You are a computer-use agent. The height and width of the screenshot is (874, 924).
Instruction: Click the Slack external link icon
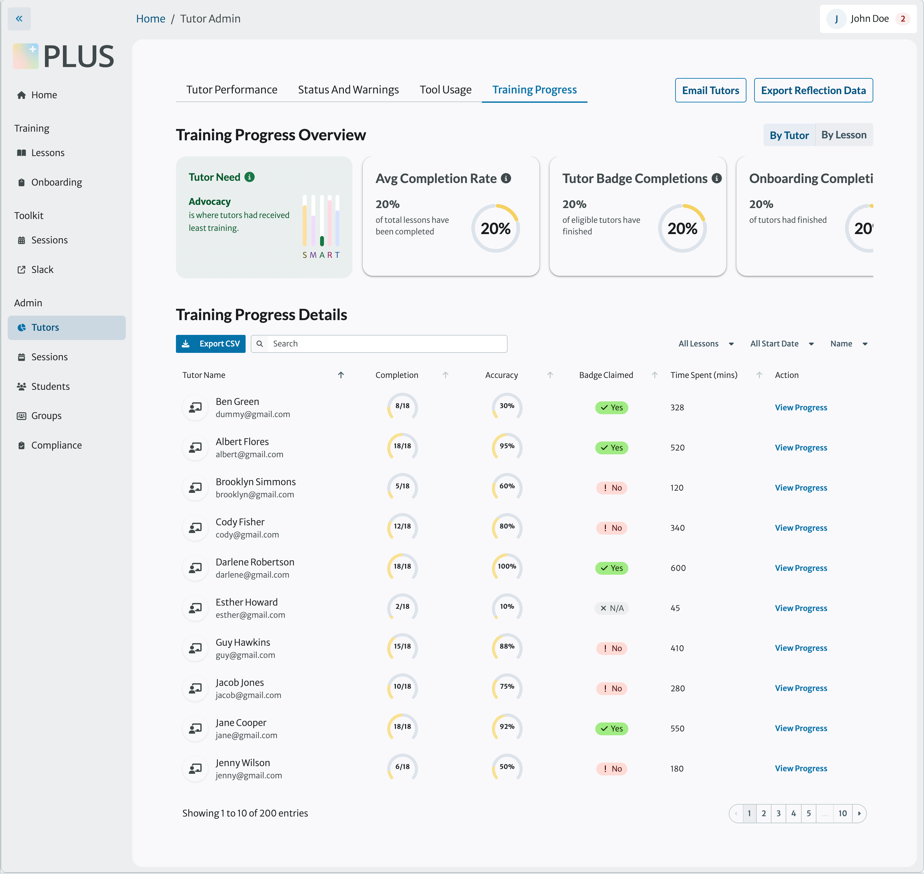pos(22,270)
